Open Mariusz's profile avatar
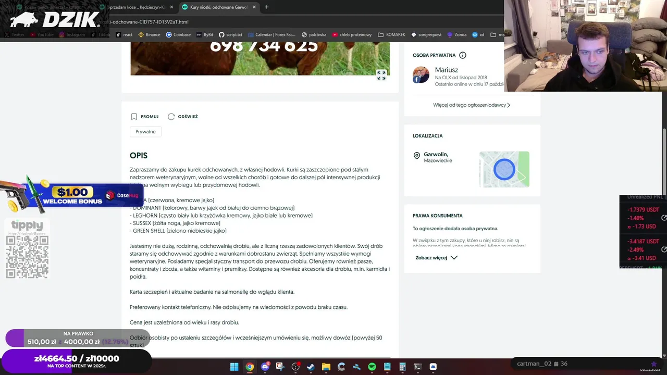The width and height of the screenshot is (667, 375). pyautogui.click(x=421, y=75)
